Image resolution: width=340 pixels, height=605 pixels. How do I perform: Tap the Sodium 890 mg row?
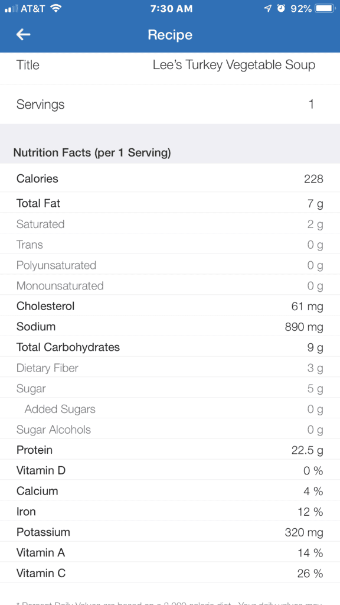pos(170,327)
